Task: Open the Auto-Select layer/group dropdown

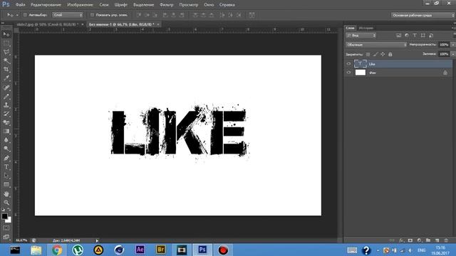Action: pos(68,15)
